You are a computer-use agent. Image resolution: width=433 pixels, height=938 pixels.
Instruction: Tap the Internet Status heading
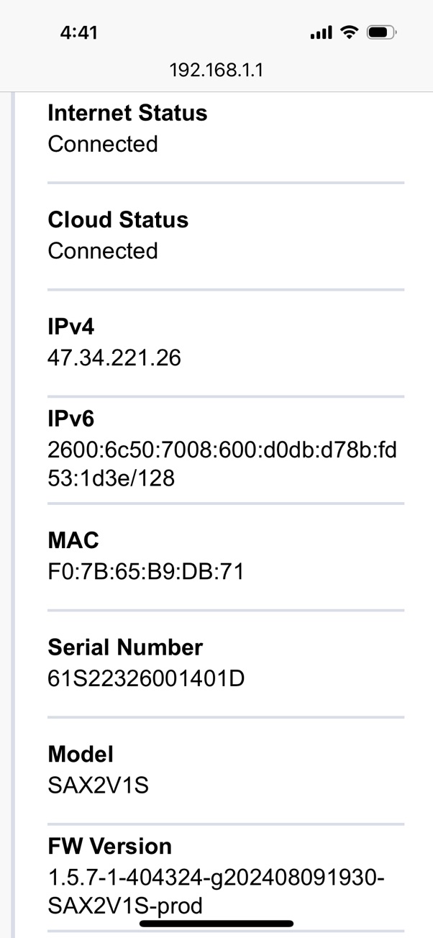[x=127, y=113]
